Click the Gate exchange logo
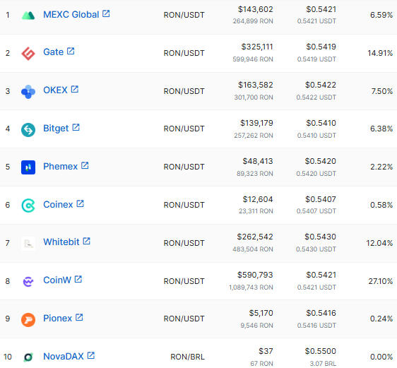This screenshot has height=368, width=397. [28, 54]
